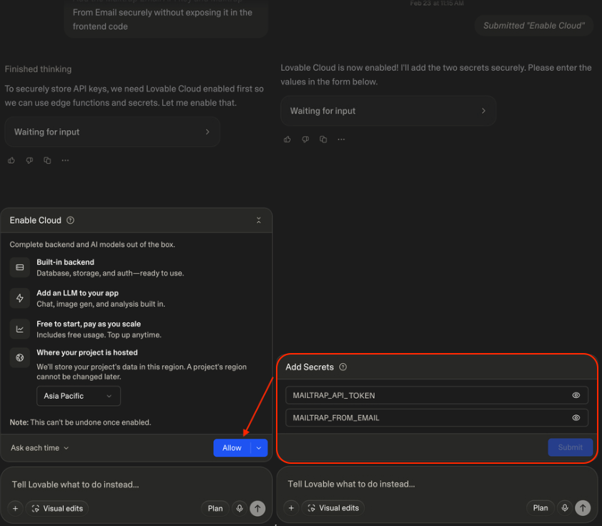The image size is (602, 526).
Task: Click right Tell Lovable what to do field
Action: click(x=437, y=484)
